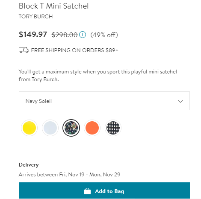Click the price info icon beside $298.00

83,35
